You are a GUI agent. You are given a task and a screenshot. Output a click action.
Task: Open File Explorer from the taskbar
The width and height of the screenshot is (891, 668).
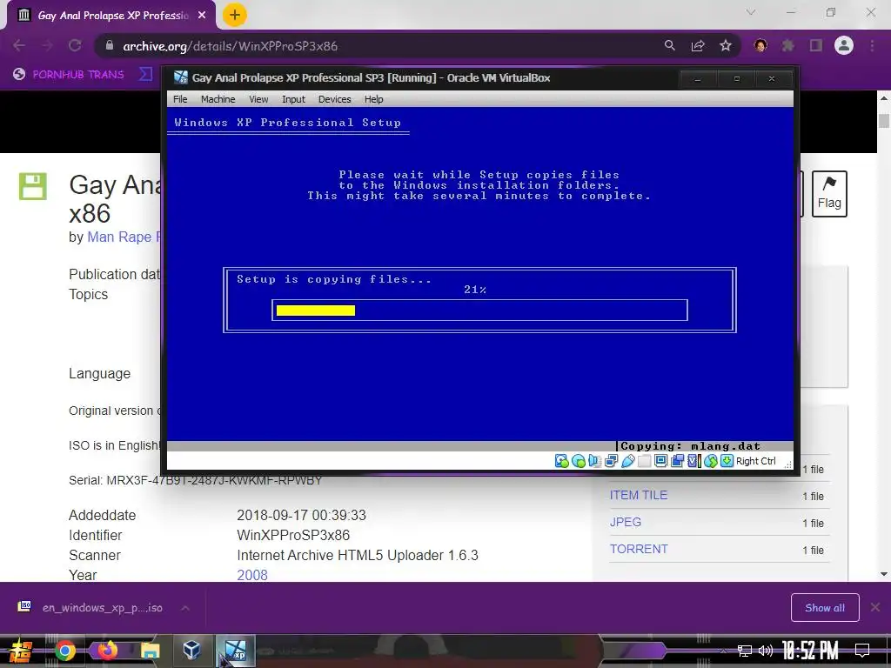(150, 651)
